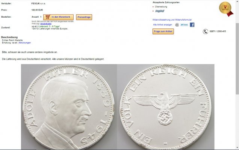Add item with In den Warenkorb
The image size is (239, 150).
click(58, 17)
